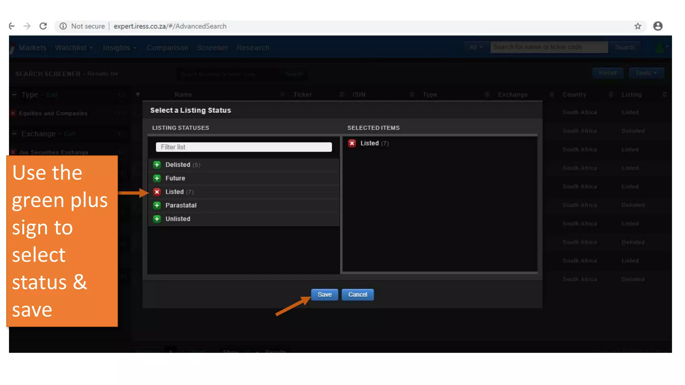Click the Reset button
This screenshot has width=685, height=385.
pyautogui.click(x=607, y=73)
